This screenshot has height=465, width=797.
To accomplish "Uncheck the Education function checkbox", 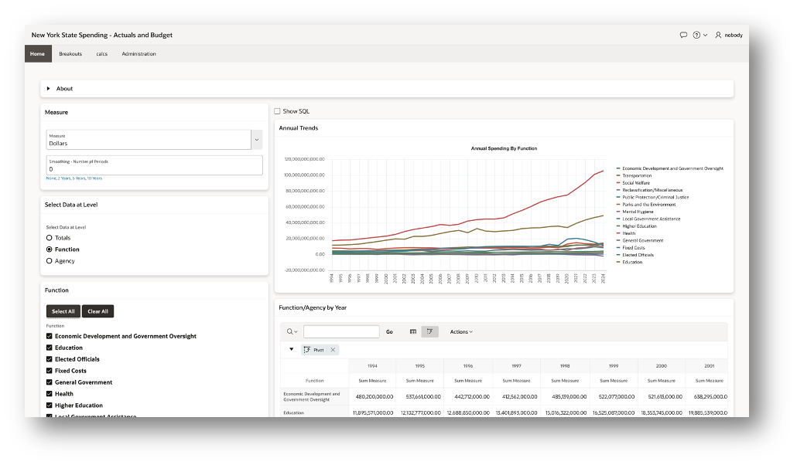I will coord(50,348).
